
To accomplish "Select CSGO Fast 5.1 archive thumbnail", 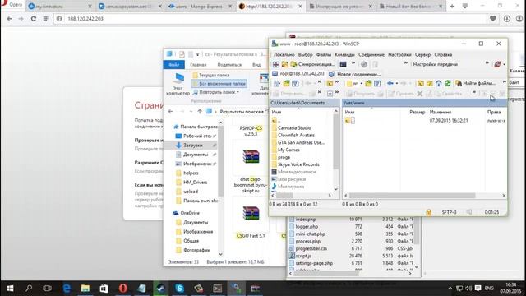I will coord(251,214).
